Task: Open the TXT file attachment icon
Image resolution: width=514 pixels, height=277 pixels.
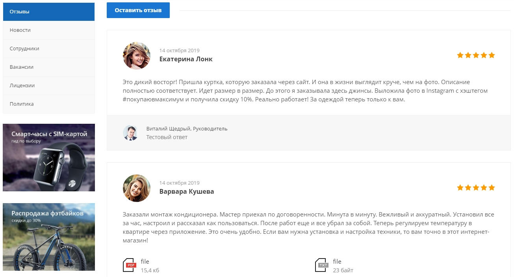Action: (322, 265)
